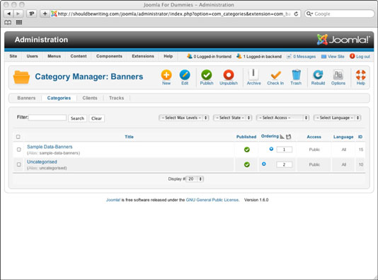Image resolution: width=378 pixels, height=280 pixels.
Task: Switch to the Categories submenu tab
Action: click(x=59, y=98)
